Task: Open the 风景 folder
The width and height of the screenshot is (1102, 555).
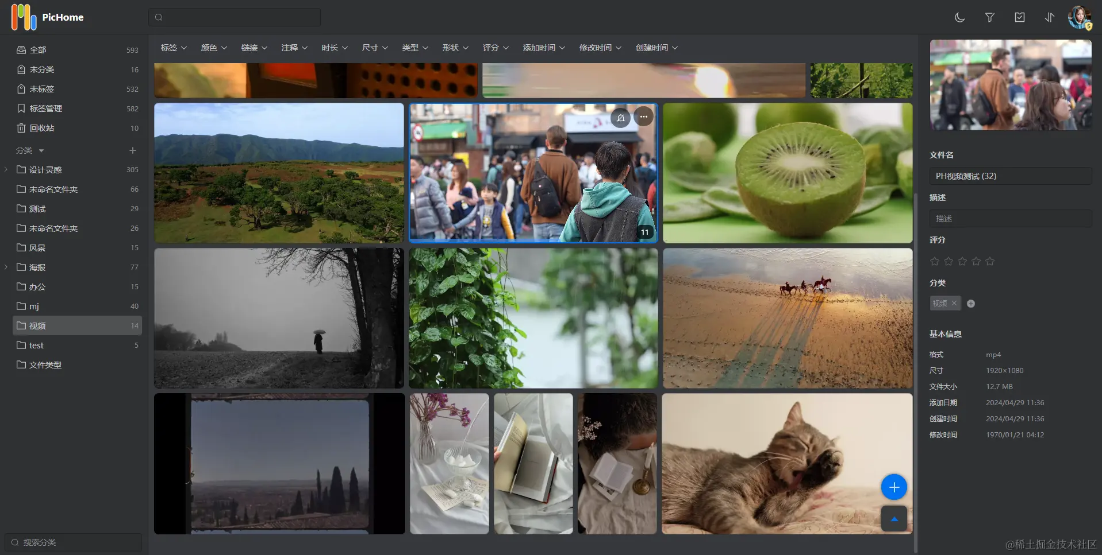Action: 77,247
